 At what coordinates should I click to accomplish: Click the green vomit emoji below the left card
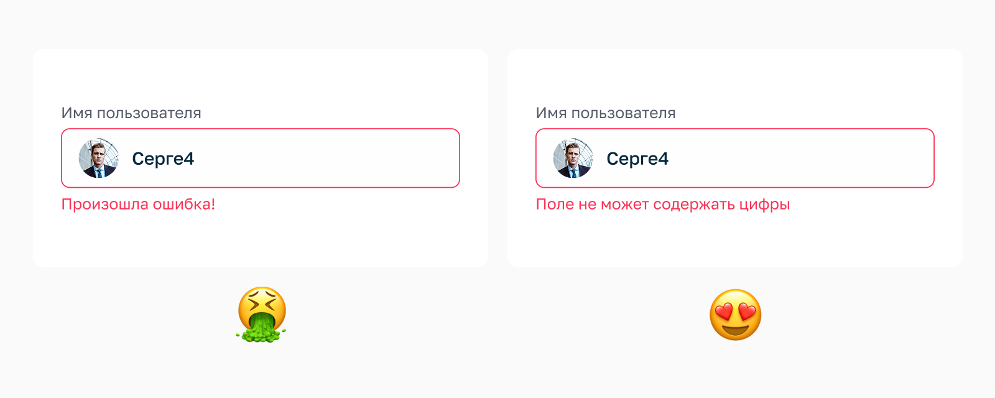click(261, 314)
